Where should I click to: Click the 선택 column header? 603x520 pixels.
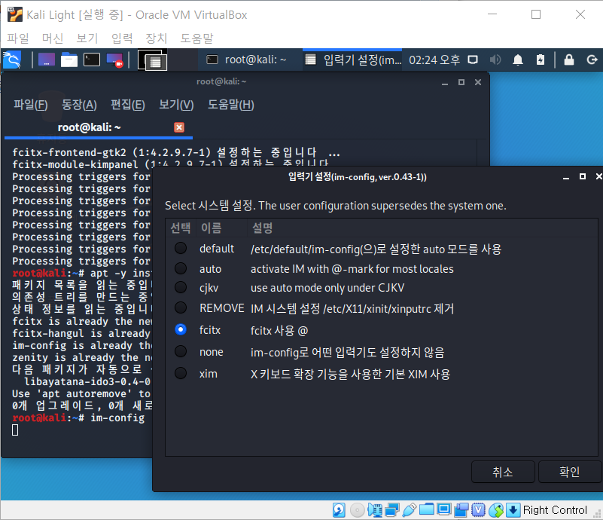[x=181, y=228]
